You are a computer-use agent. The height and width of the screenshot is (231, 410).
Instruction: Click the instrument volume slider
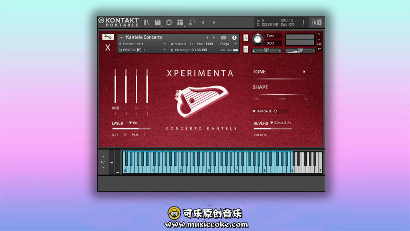click(x=300, y=51)
